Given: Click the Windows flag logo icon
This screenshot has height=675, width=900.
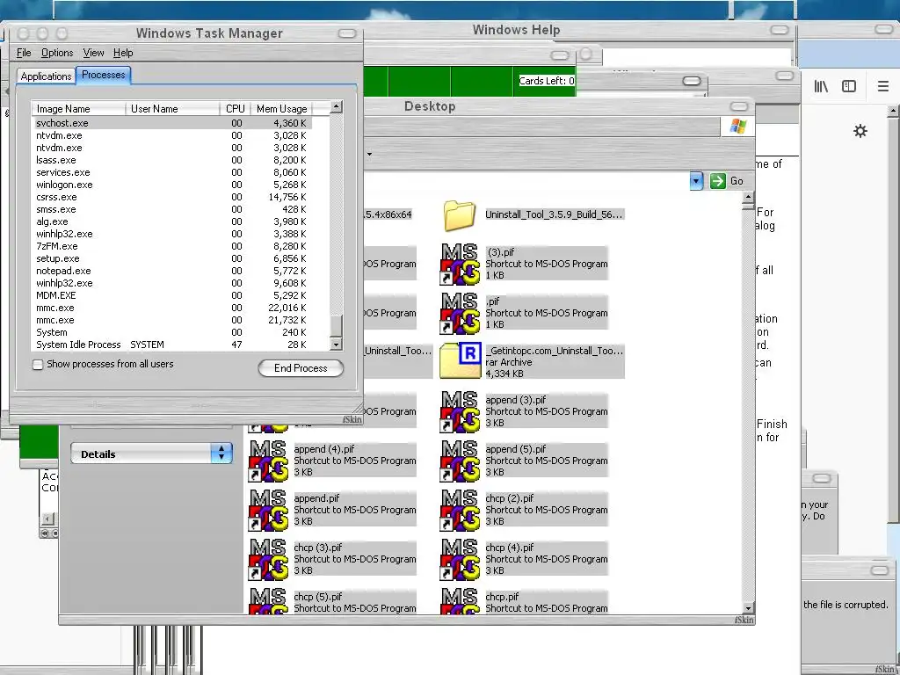Looking at the screenshot, I should pos(738,127).
